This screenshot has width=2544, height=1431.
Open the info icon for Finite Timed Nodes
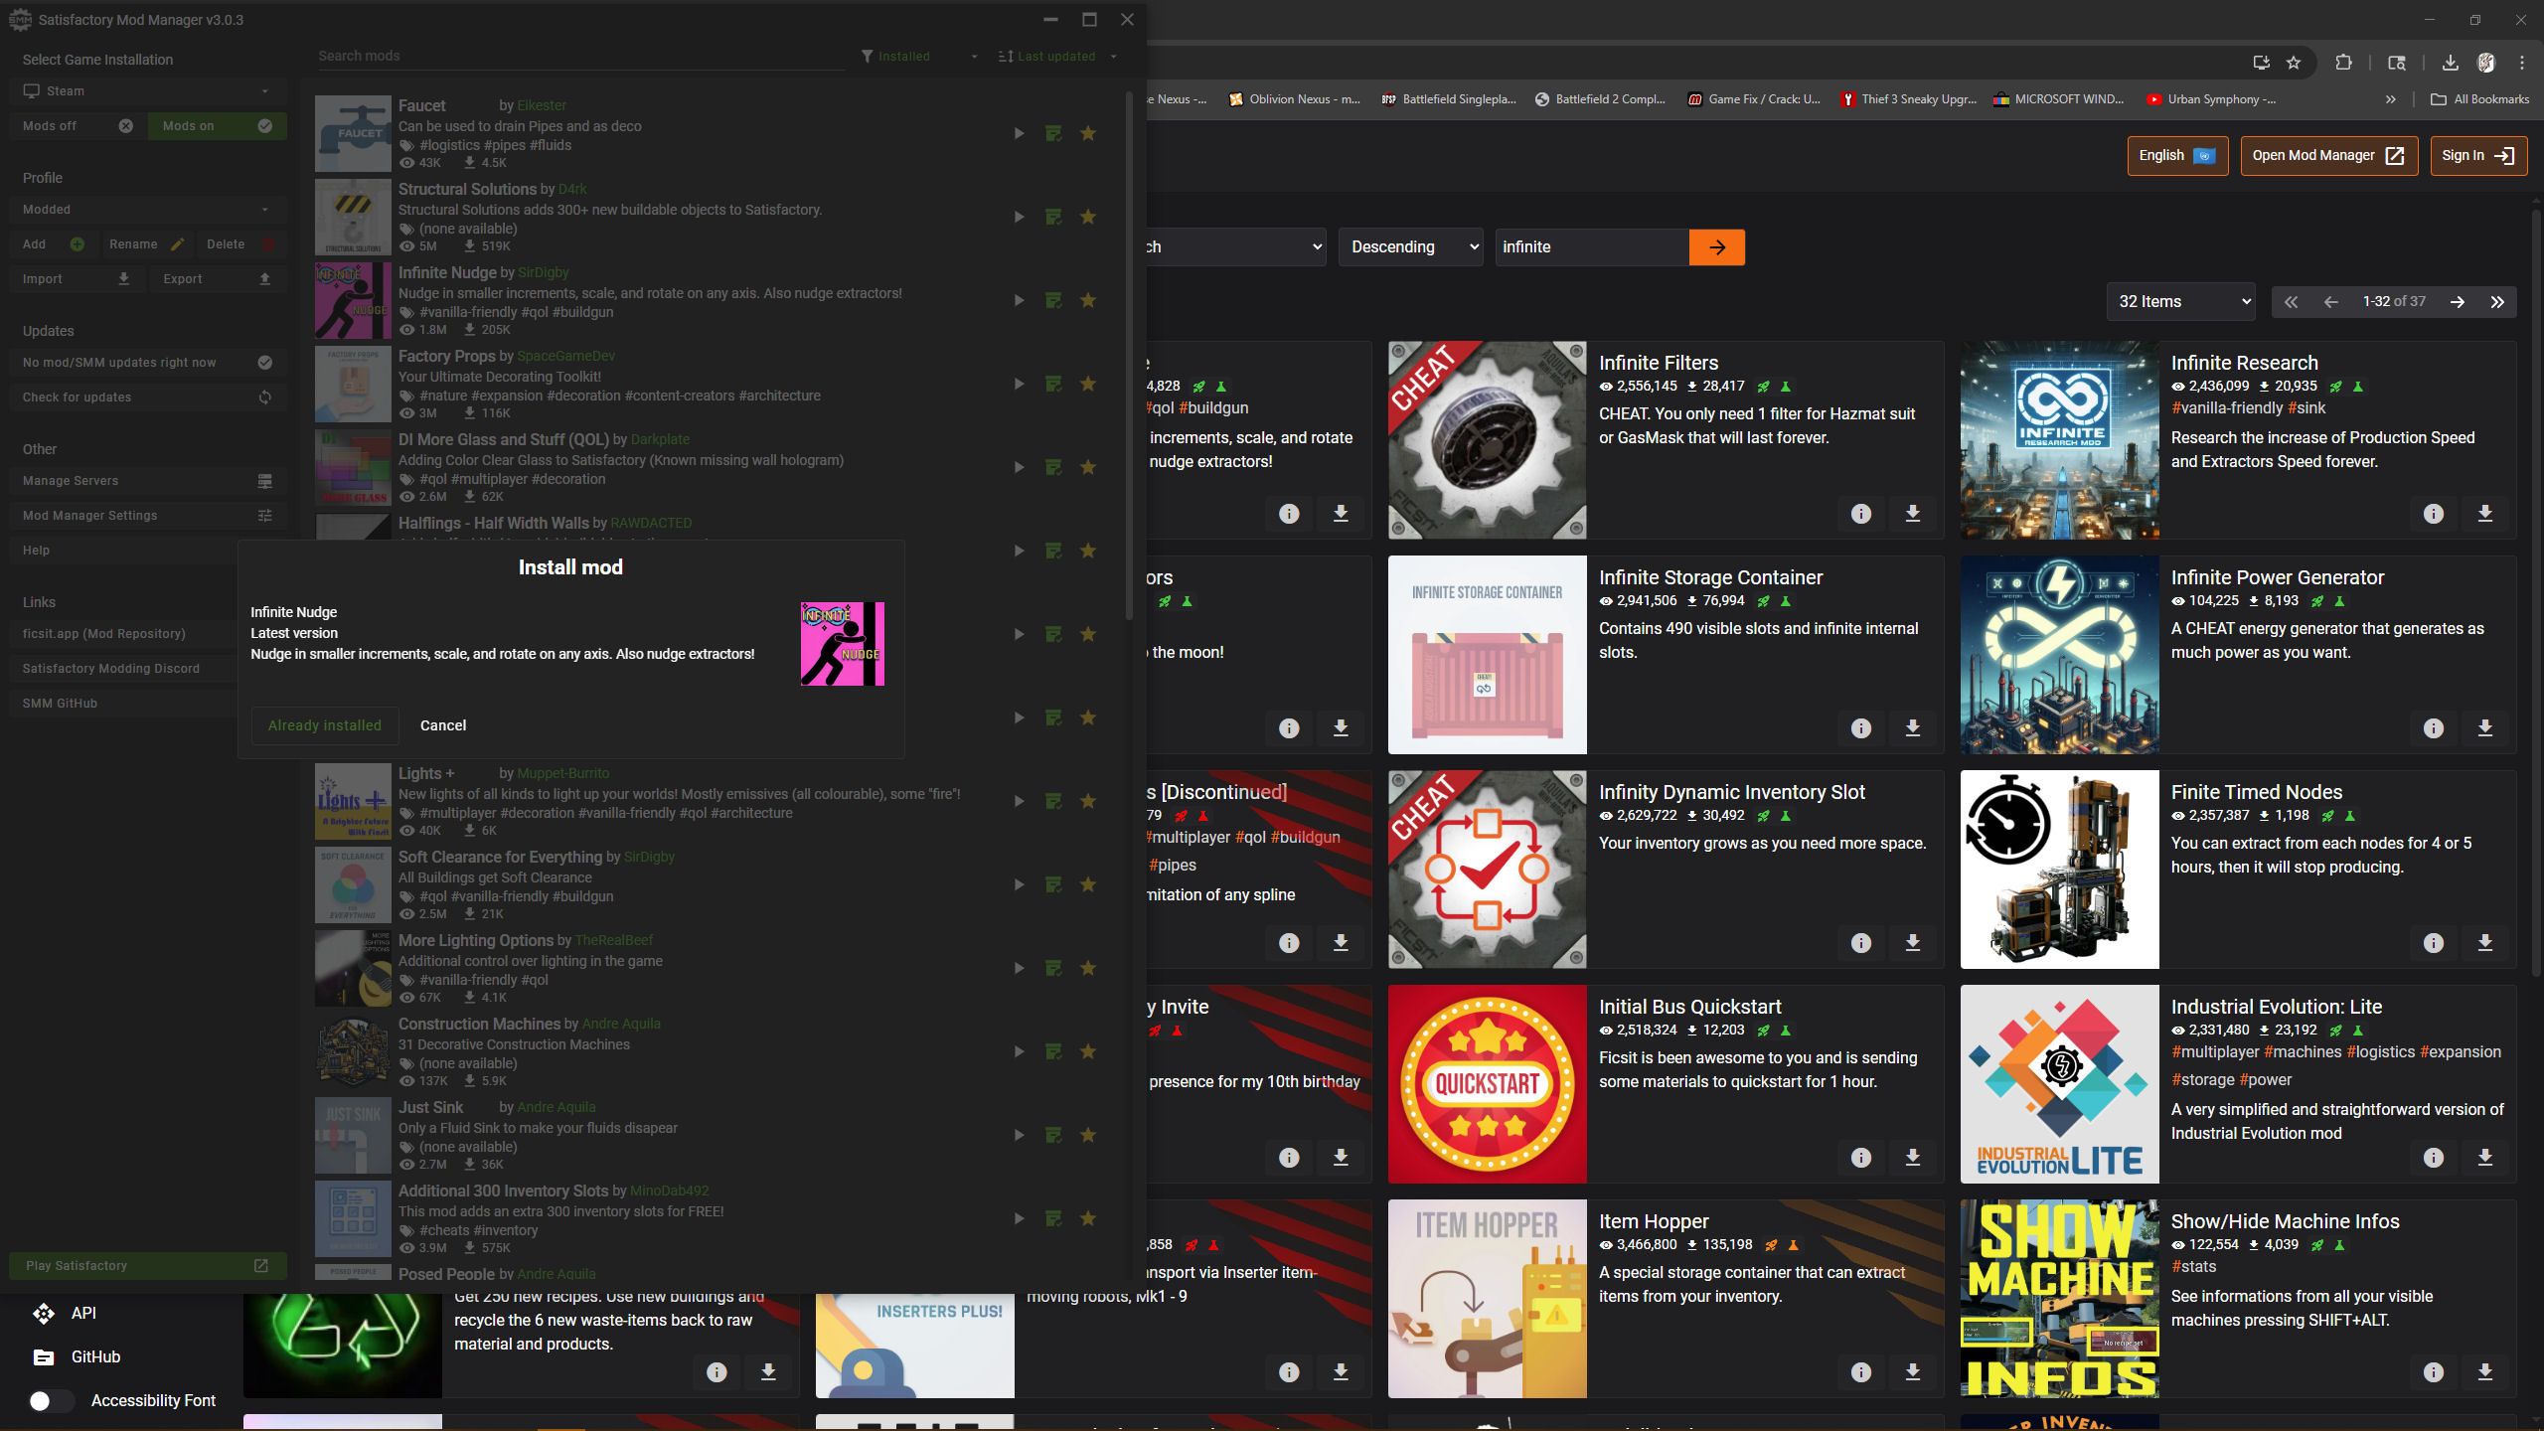[x=2434, y=943]
